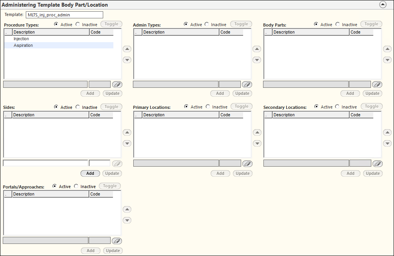The height and width of the screenshot is (256, 394).
Task: Click Sides code input field
Action: [100, 163]
